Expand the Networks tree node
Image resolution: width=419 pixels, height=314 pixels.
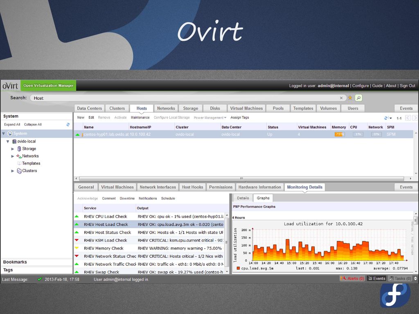[x=13, y=156]
